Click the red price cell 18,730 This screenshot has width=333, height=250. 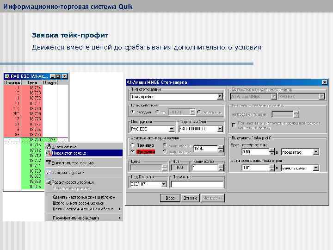click(32, 108)
